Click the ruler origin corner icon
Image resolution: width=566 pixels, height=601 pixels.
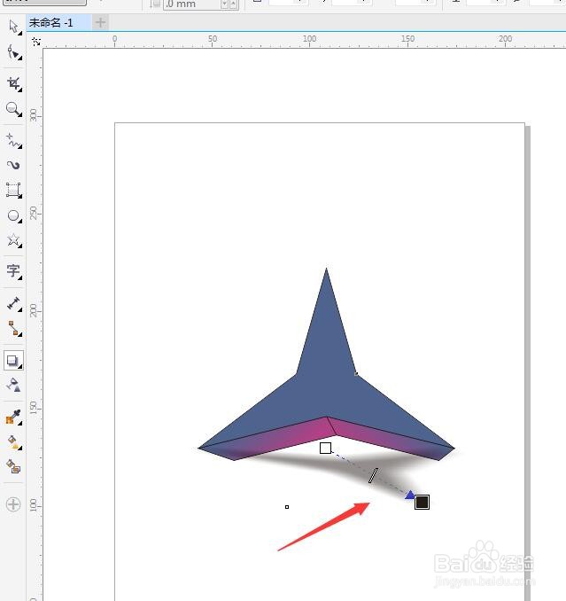point(36,42)
